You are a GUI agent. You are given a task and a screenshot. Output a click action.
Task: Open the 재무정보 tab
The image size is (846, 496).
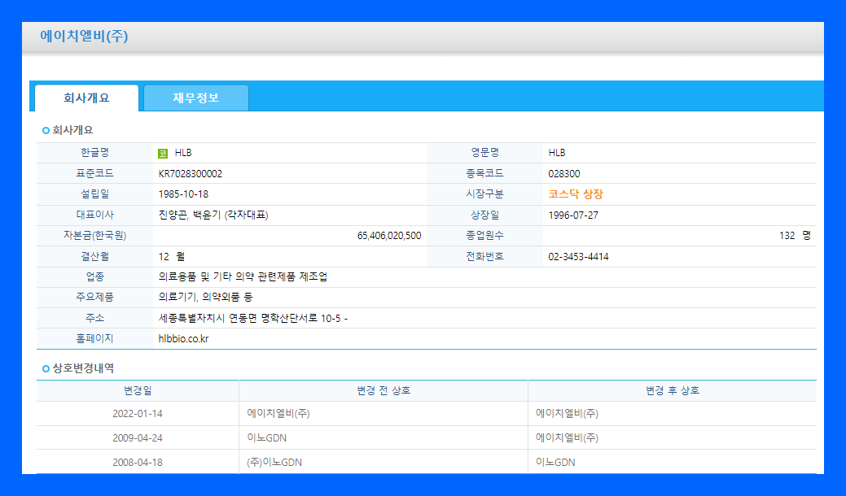(x=196, y=98)
